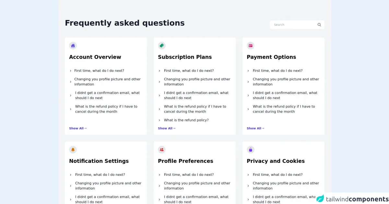
Task: Click the credit card icon above Payment Options
Action: pyautogui.click(x=251, y=46)
